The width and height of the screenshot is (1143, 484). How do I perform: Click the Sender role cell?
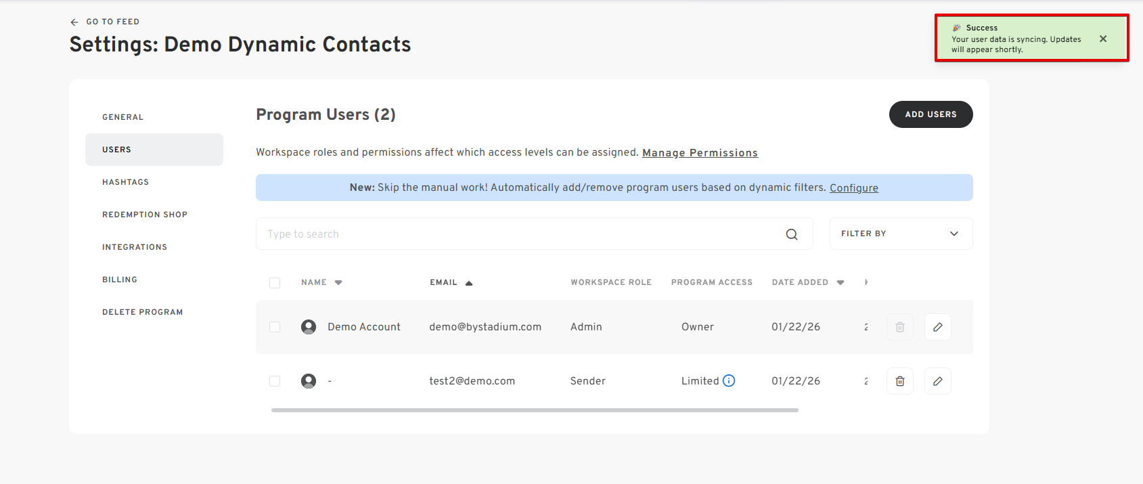[588, 381]
